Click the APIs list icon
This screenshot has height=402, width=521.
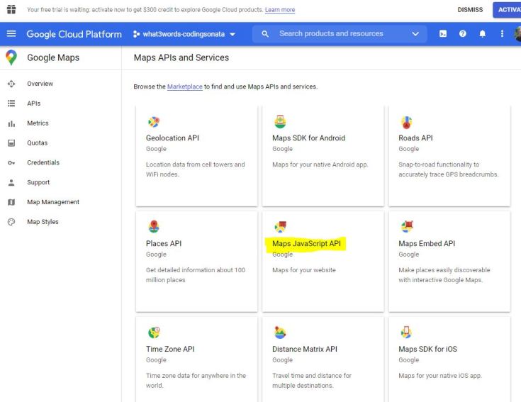[11, 104]
